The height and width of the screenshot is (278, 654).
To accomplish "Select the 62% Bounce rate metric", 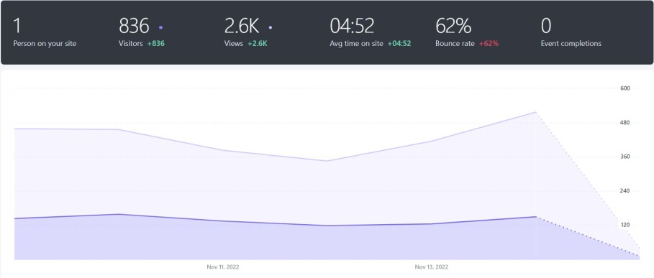I will pos(467,32).
